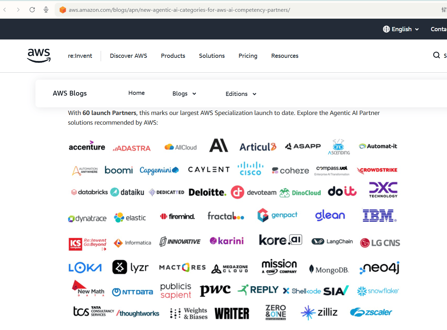This screenshot has width=447, height=330.
Task: Click the globe language icon
Action: [386, 29]
